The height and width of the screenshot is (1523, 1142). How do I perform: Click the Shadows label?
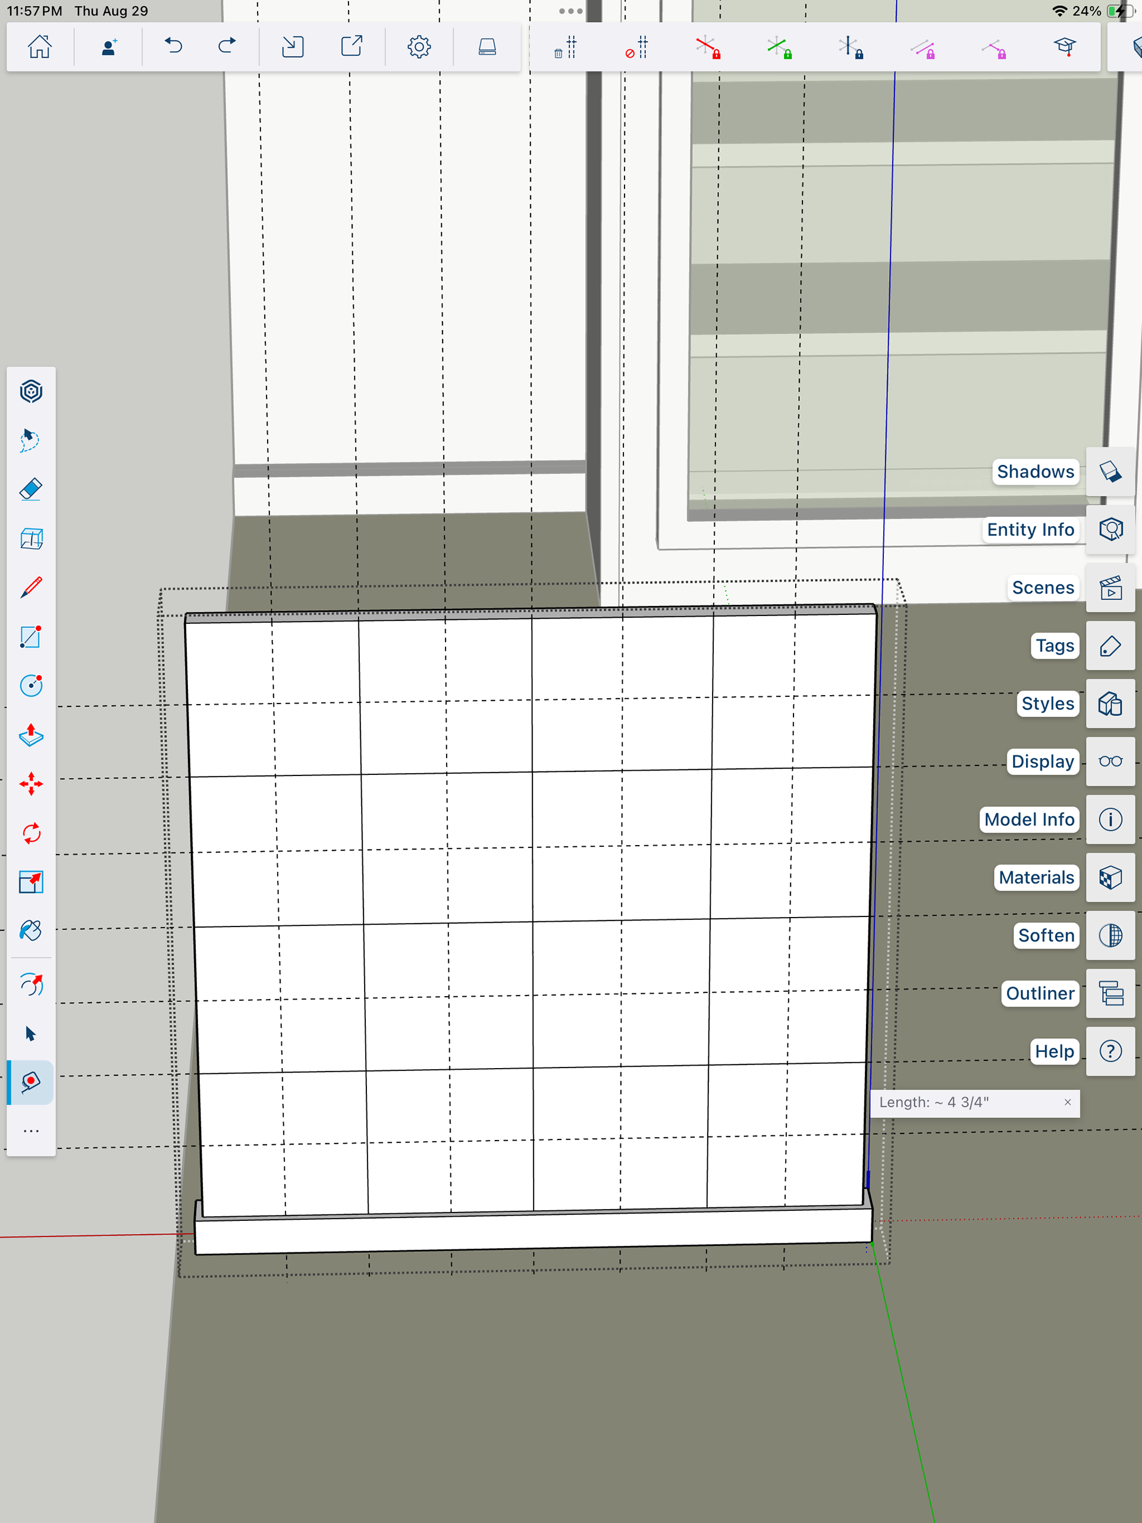(x=1034, y=472)
